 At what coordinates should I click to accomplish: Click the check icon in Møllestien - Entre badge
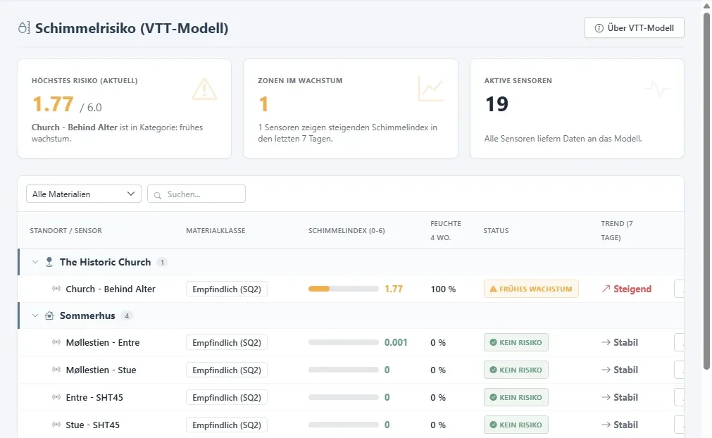click(493, 342)
